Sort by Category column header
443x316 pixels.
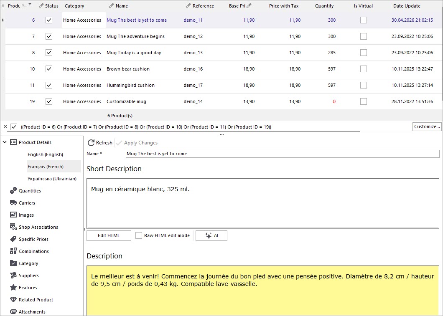74,6
